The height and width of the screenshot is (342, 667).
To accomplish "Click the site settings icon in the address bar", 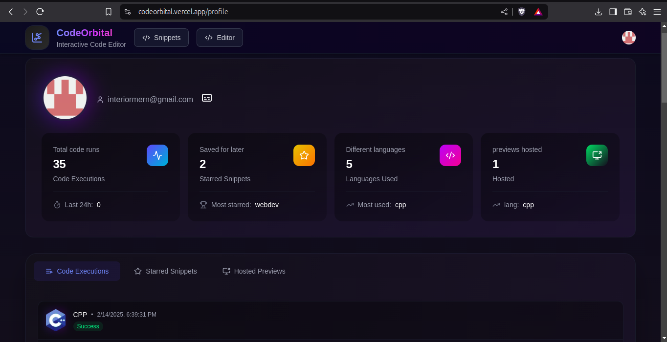I will [x=128, y=12].
